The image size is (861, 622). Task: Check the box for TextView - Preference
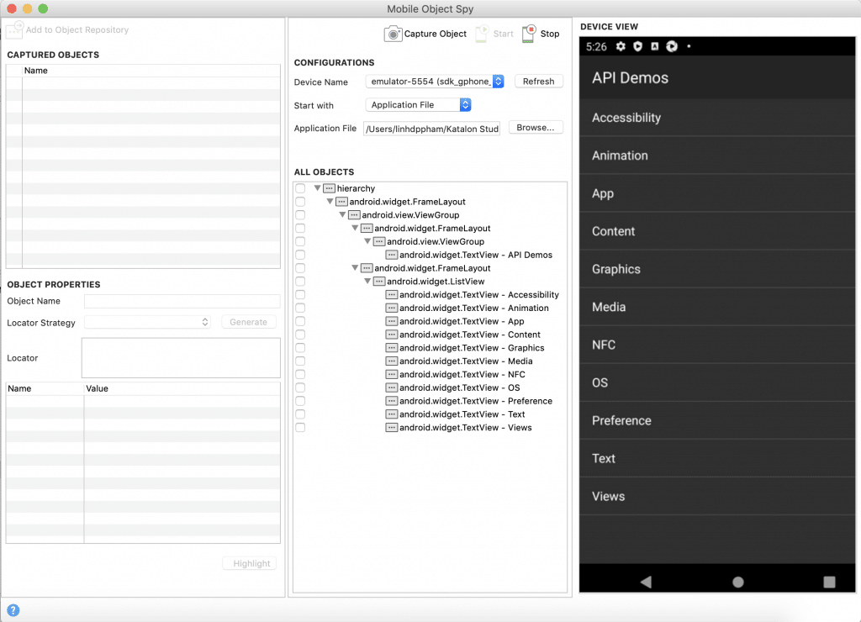pyautogui.click(x=300, y=401)
